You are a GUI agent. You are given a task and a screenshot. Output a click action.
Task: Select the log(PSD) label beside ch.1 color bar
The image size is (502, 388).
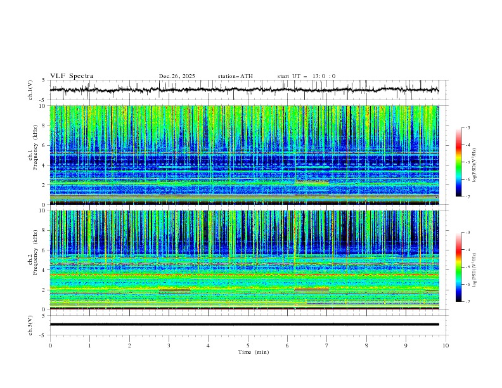[475, 165]
